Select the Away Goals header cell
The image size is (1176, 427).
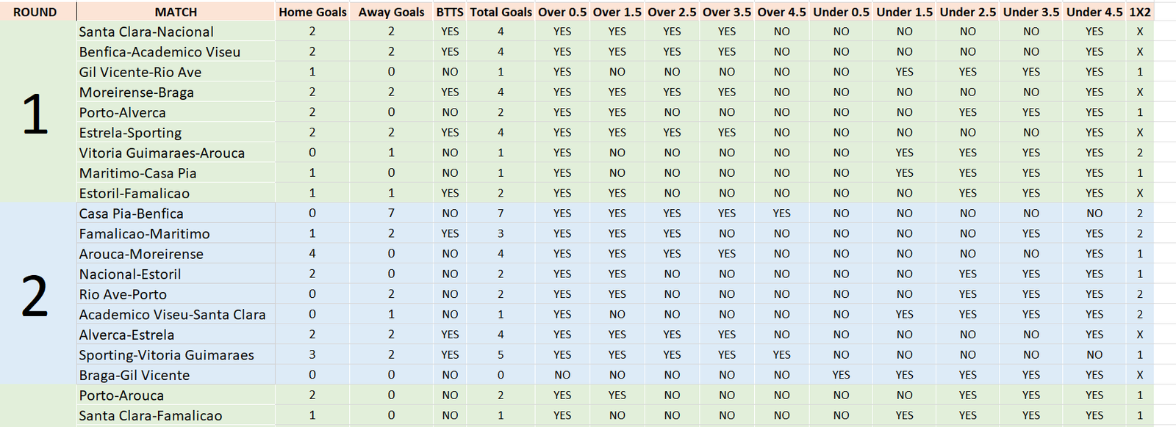(391, 12)
